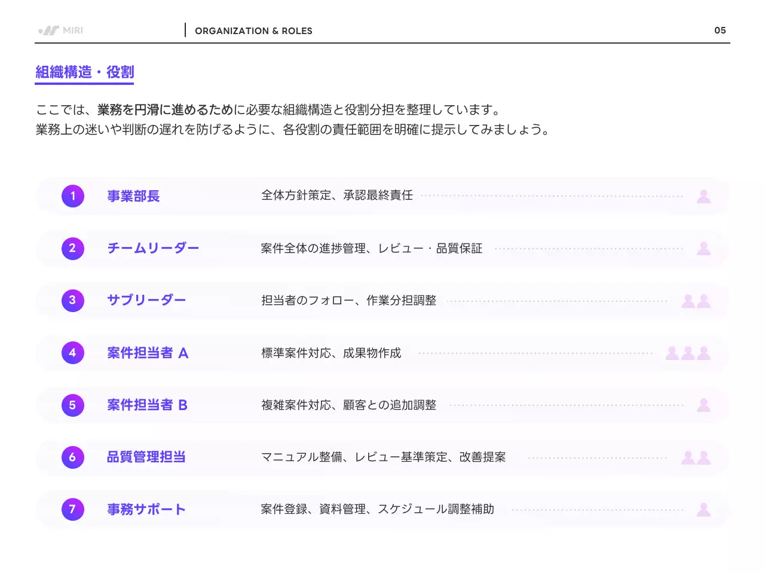Click the person icon on 事務サポート row
The height and width of the screenshot is (574, 765).
pos(703,509)
